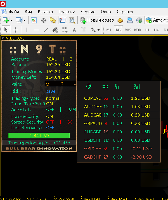This screenshot has width=168, height=200.
Task: Open the Окно menu
Action: click(106, 12)
